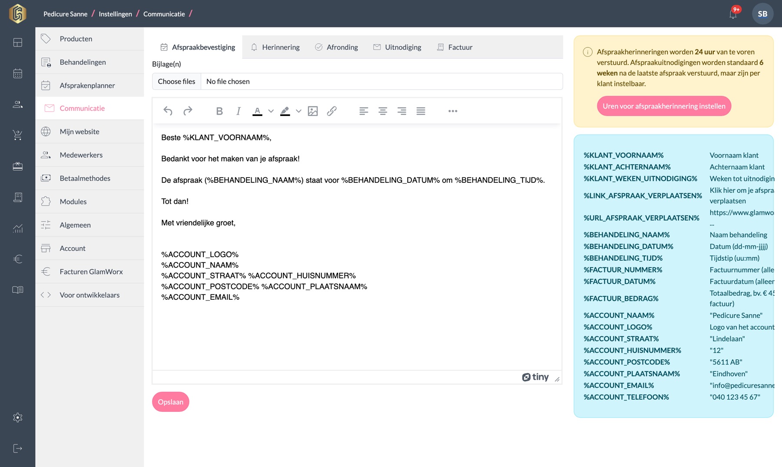The height and width of the screenshot is (467, 782).
Task: Open the text color dropdown arrow
Action: pyautogui.click(x=271, y=111)
